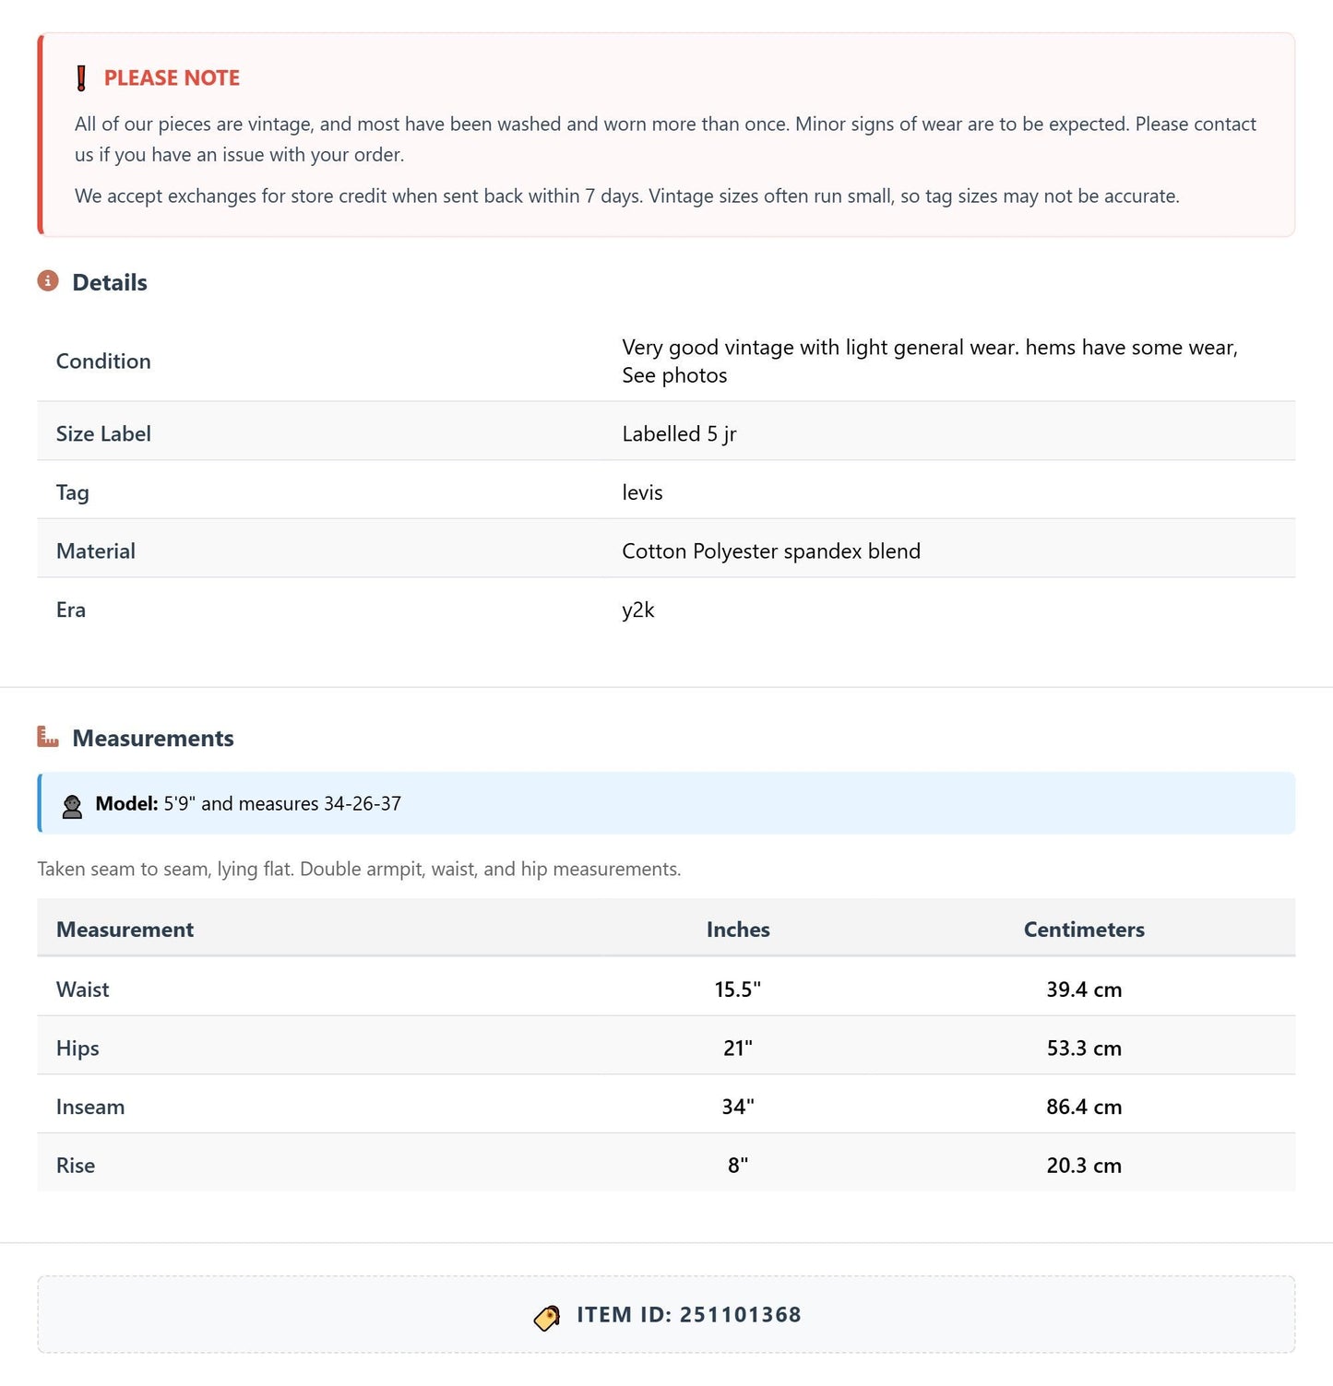The height and width of the screenshot is (1386, 1333).
Task: Click the Model measurements info banner
Action: click(x=666, y=803)
